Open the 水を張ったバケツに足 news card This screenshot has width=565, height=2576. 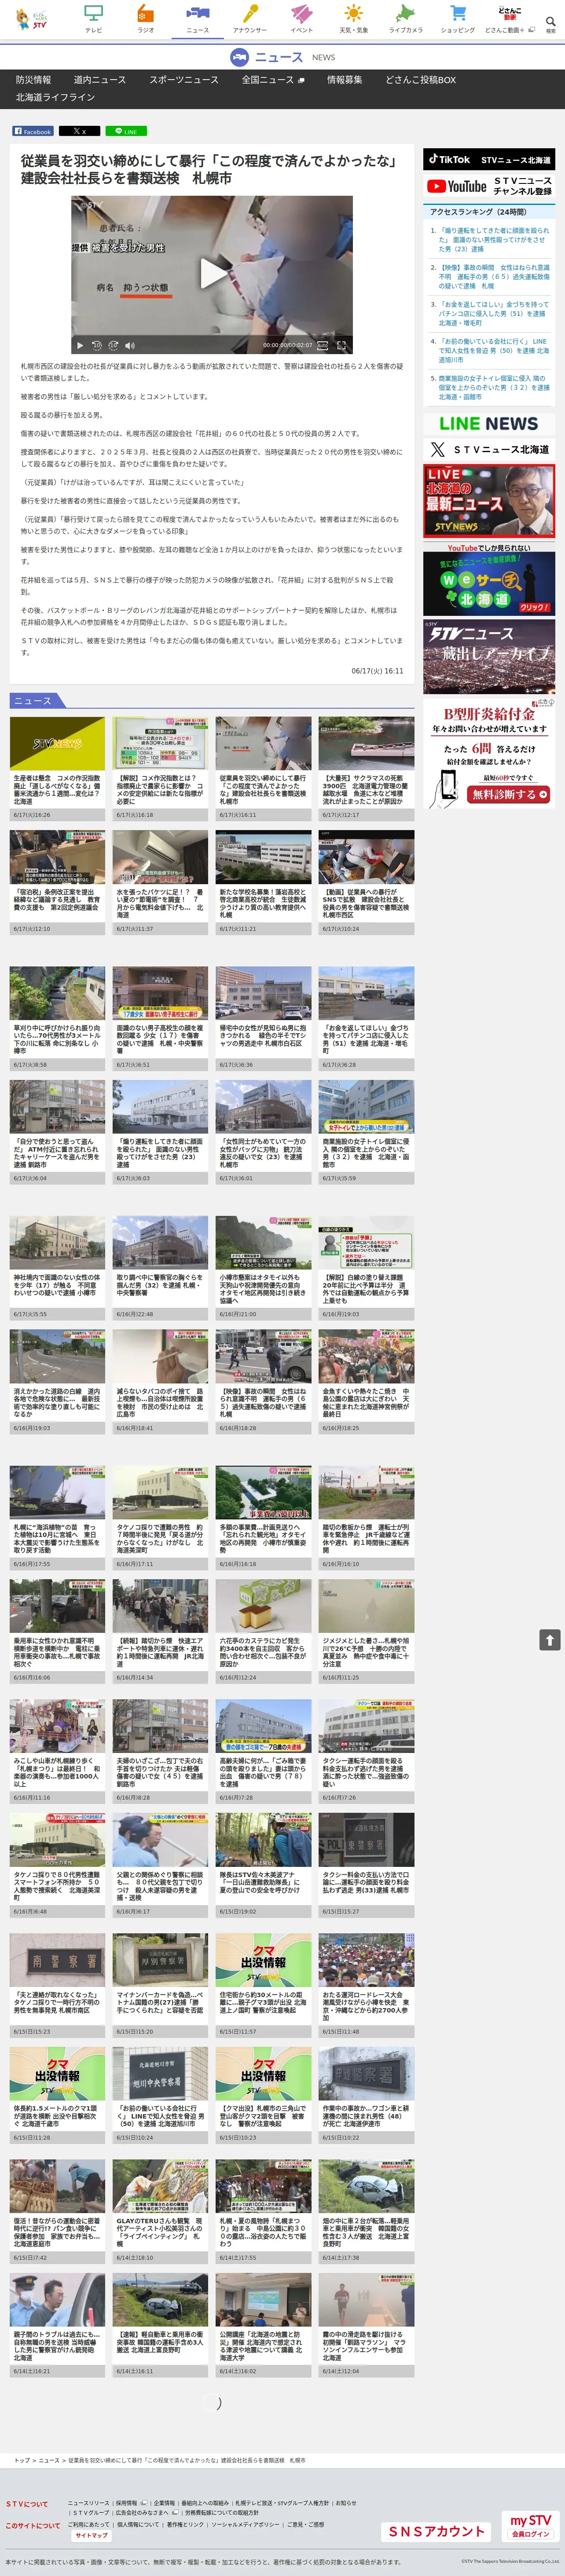pos(160,882)
